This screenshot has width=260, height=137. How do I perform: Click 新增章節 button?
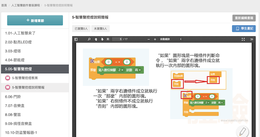35,20
